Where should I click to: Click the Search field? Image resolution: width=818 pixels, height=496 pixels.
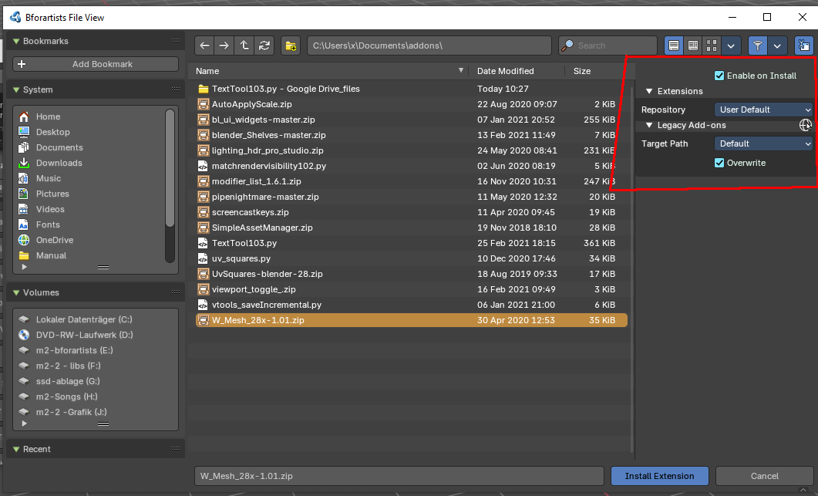point(608,46)
